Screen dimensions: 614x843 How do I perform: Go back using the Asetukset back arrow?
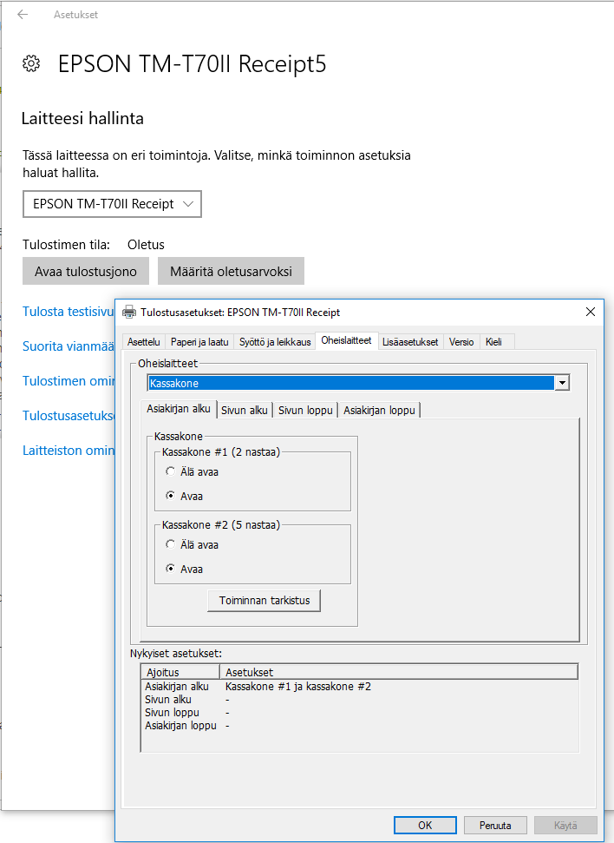(x=23, y=15)
